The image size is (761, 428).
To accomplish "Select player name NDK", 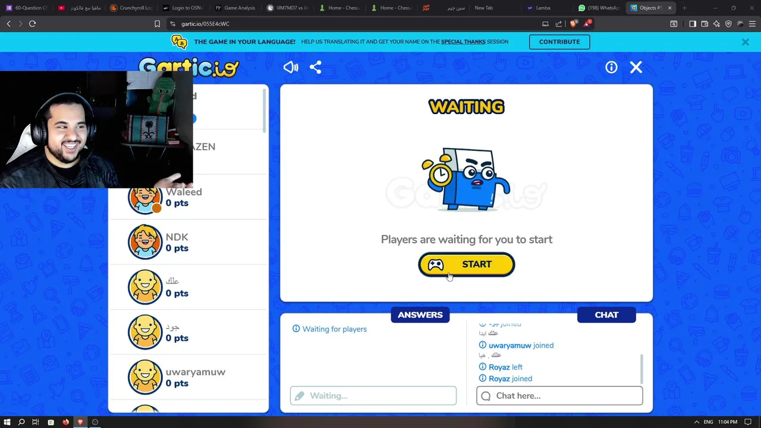I will [177, 237].
